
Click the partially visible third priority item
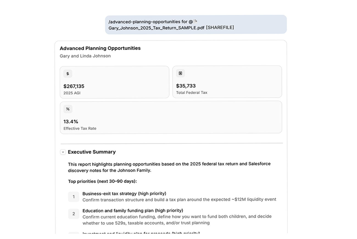(141, 233)
